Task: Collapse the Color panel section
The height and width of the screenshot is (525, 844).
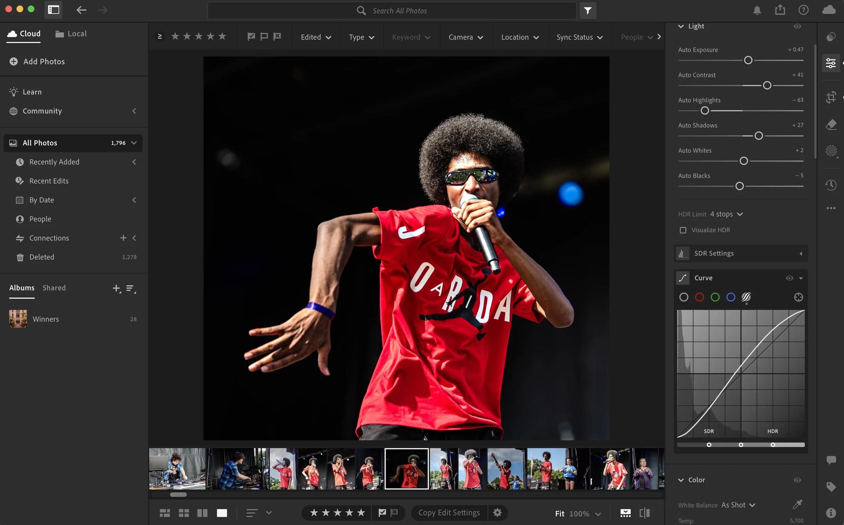Action: tap(681, 480)
